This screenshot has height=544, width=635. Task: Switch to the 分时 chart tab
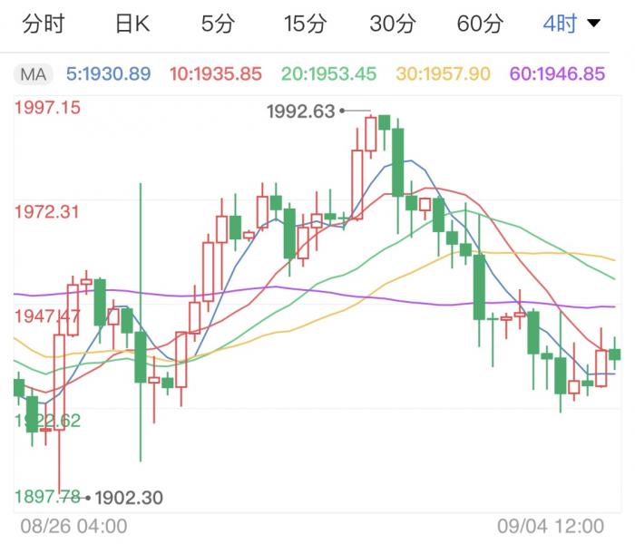(43, 24)
